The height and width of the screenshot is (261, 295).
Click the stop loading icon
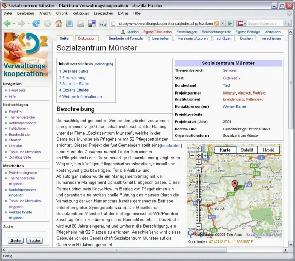click(47, 24)
